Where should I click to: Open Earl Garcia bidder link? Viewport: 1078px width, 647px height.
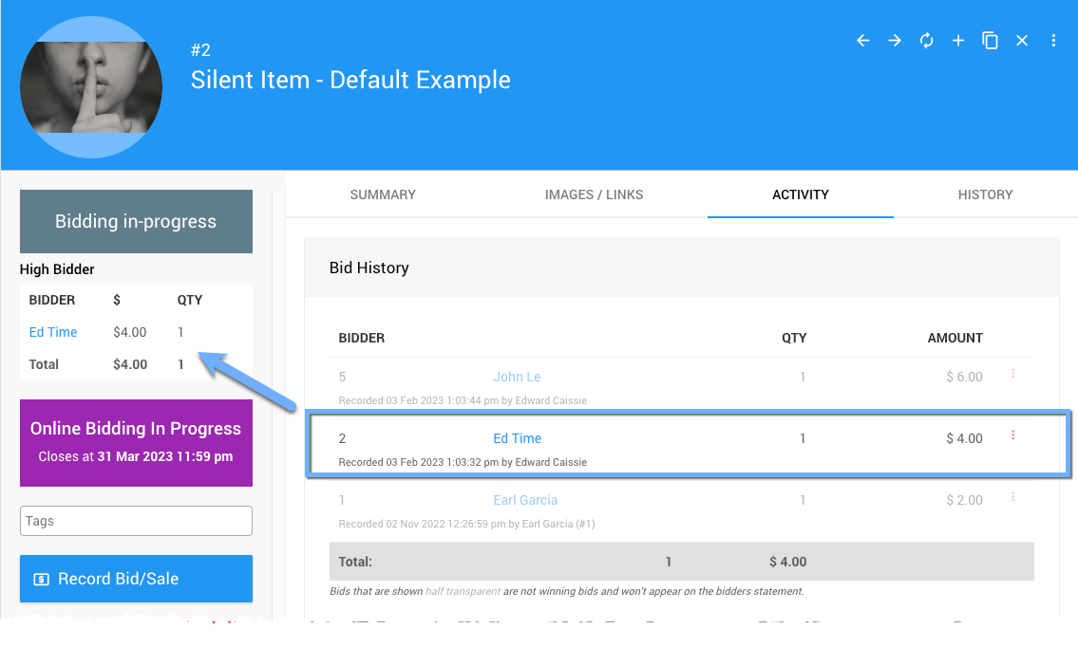525,500
